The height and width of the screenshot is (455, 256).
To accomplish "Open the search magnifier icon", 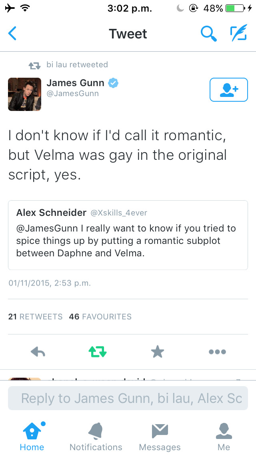I will (208, 34).
